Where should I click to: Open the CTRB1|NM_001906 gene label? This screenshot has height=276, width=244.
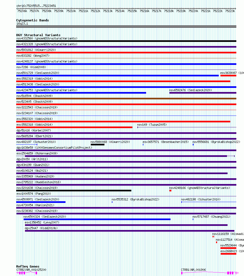tap(193, 270)
